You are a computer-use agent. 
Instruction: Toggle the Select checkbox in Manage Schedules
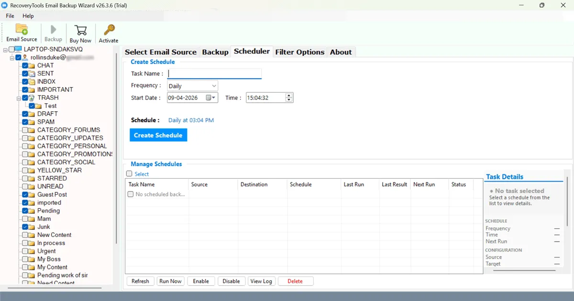[x=129, y=174]
